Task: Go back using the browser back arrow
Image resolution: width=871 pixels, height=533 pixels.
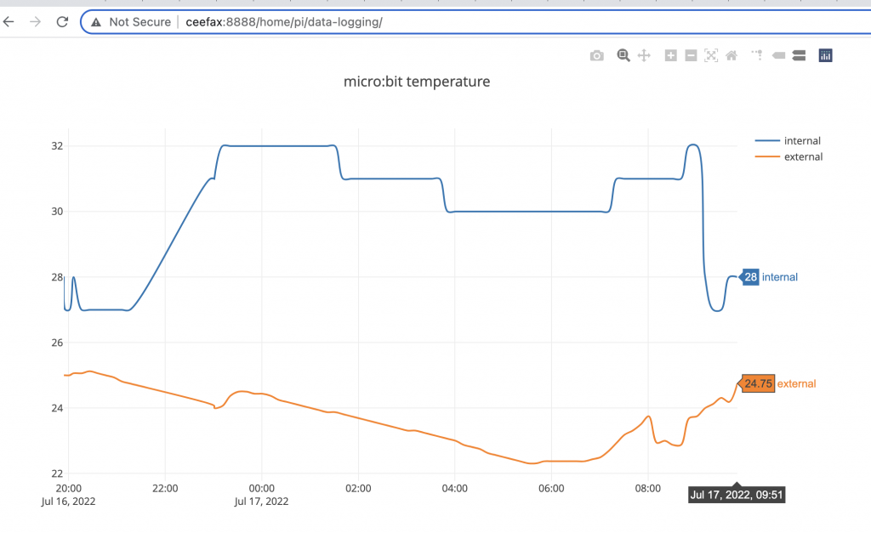Action: point(9,21)
